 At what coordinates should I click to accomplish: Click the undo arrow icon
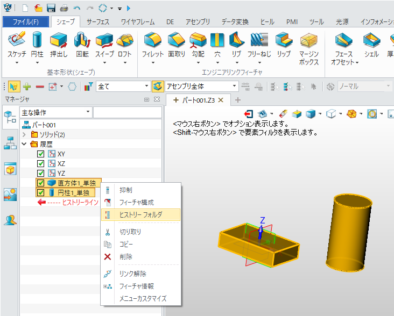pyautogui.click(x=77, y=8)
